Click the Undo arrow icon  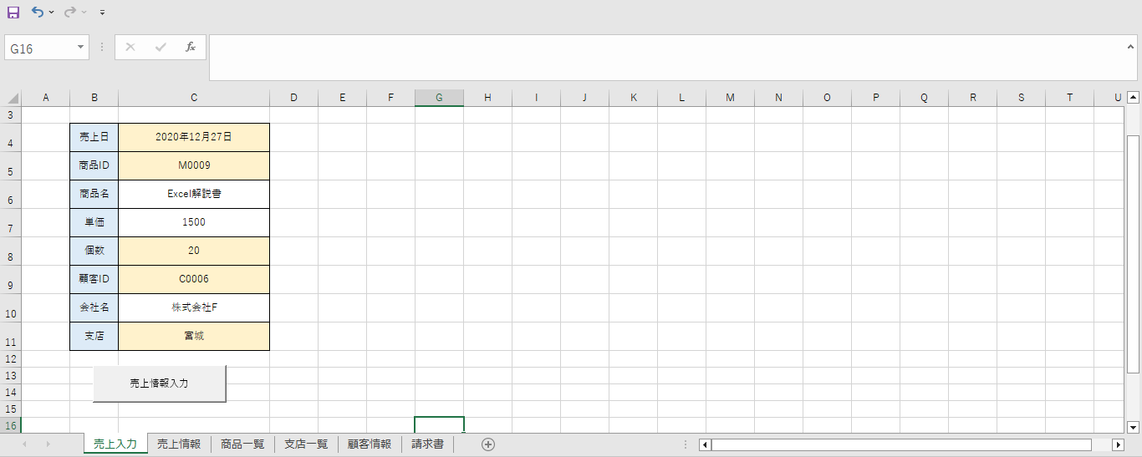37,13
